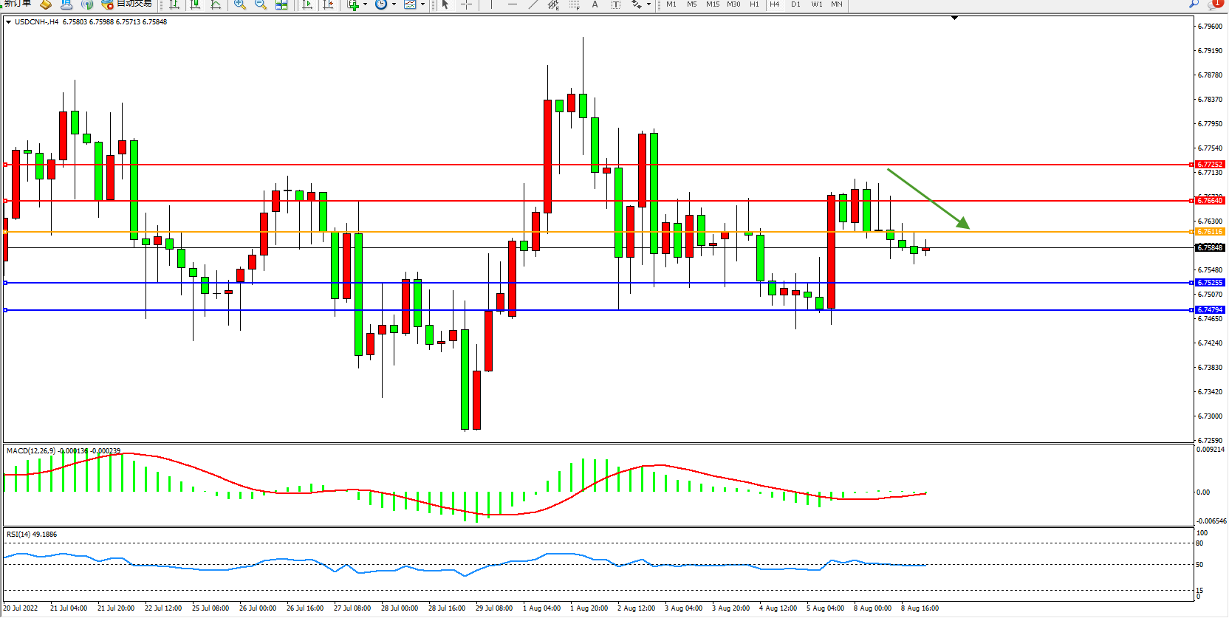Switch chart to M15 timeframe
Image resolution: width=1229 pixels, height=618 pixels.
tap(712, 4)
